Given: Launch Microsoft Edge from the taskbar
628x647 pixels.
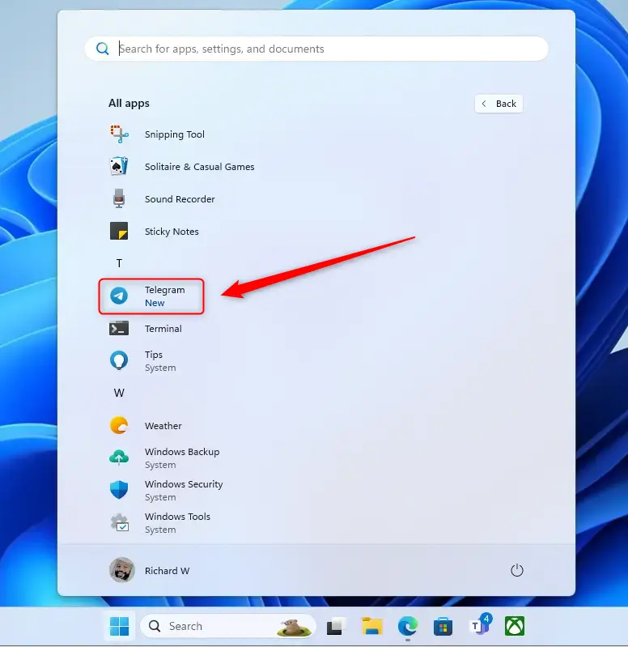Looking at the screenshot, I should (407, 626).
